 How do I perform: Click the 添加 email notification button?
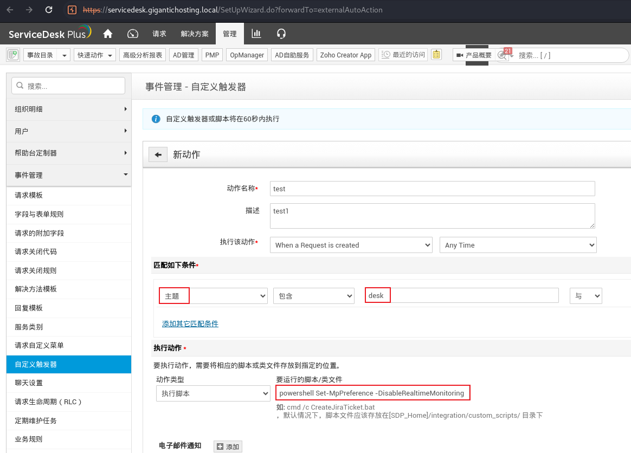pyautogui.click(x=228, y=446)
